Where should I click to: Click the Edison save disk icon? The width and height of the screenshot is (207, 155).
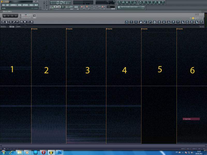(7, 22)
